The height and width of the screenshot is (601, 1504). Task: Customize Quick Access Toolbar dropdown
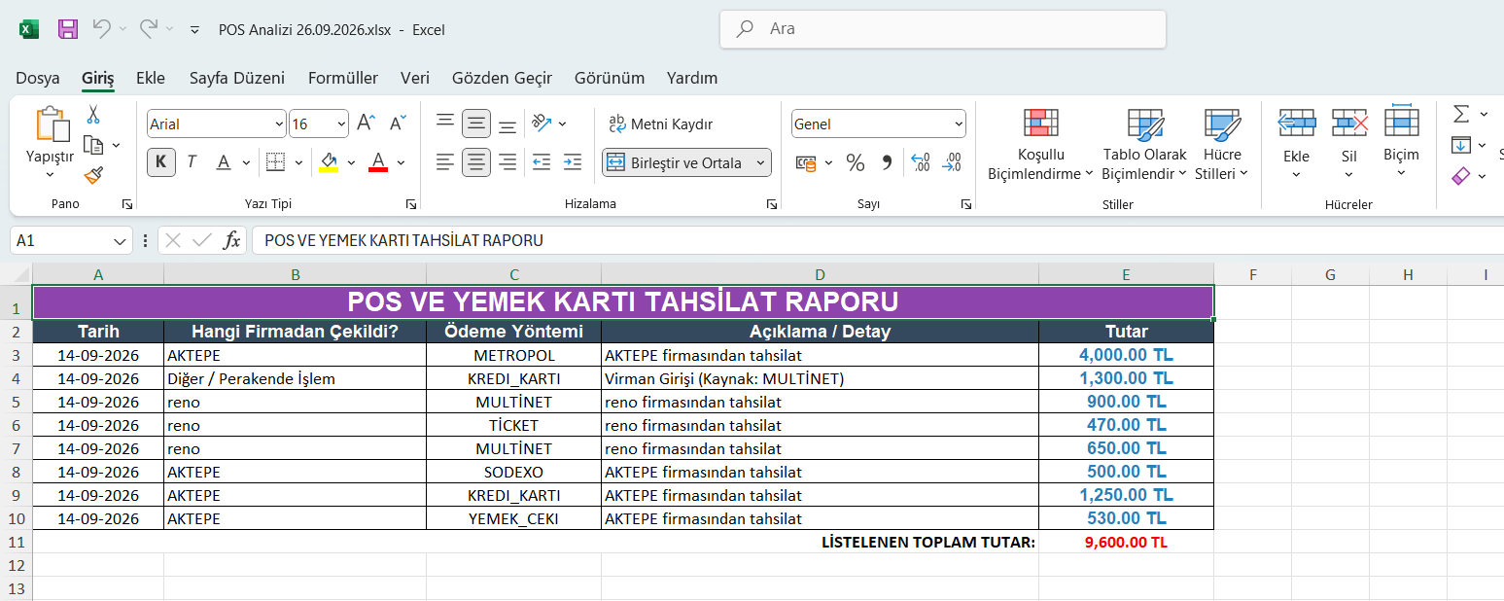click(194, 30)
